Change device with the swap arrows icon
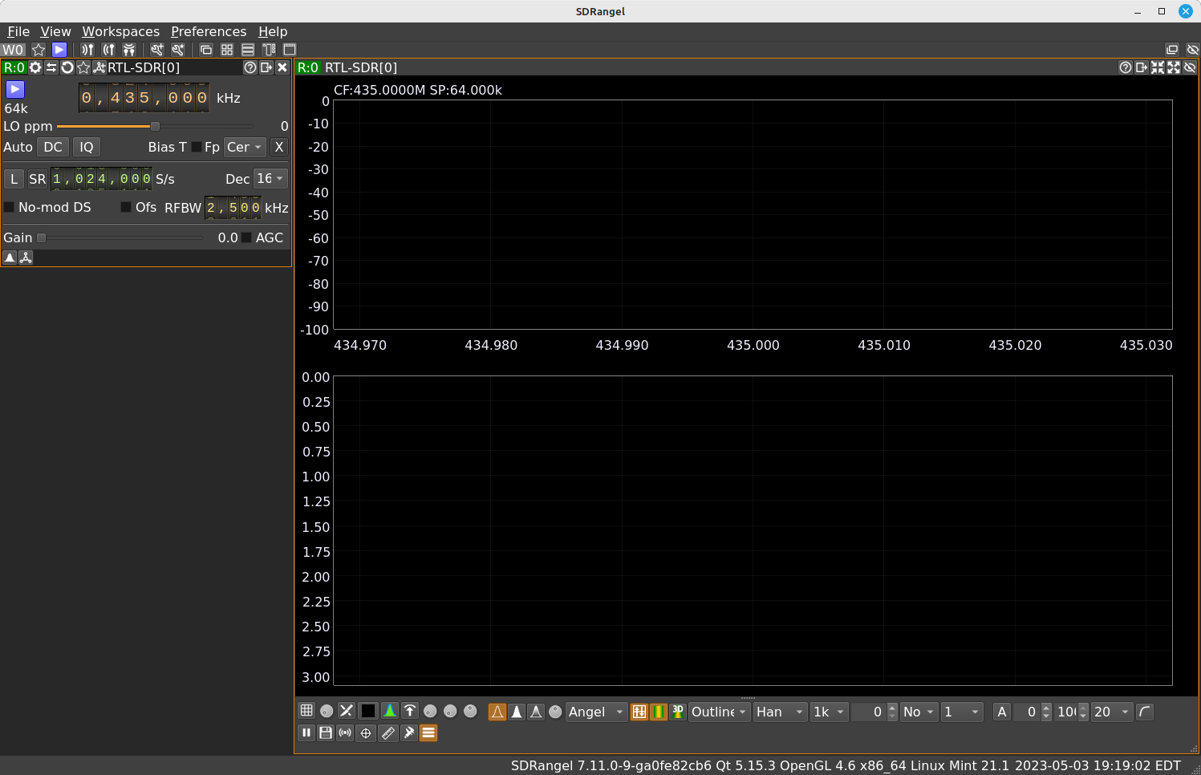The image size is (1201, 775). pyautogui.click(x=51, y=67)
